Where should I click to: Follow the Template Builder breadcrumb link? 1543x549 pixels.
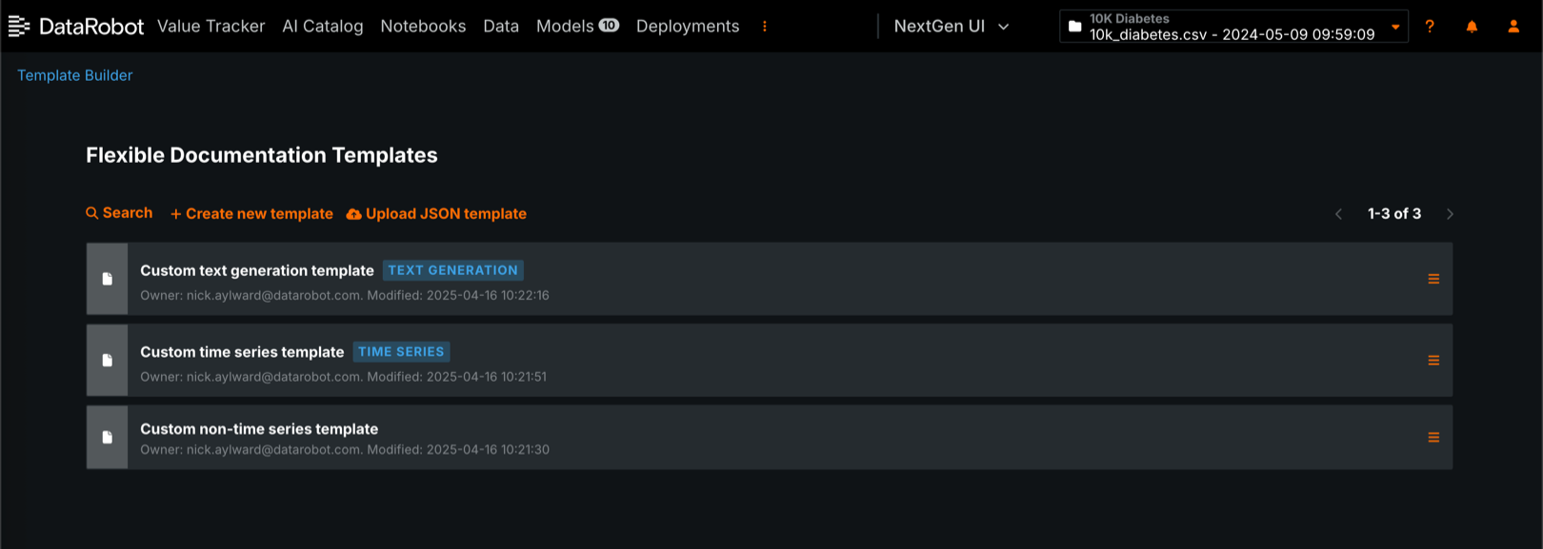click(x=74, y=75)
